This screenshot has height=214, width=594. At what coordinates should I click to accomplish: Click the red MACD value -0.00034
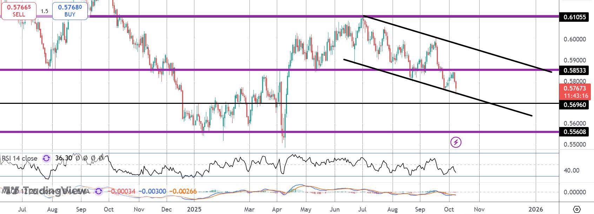[x=121, y=192]
